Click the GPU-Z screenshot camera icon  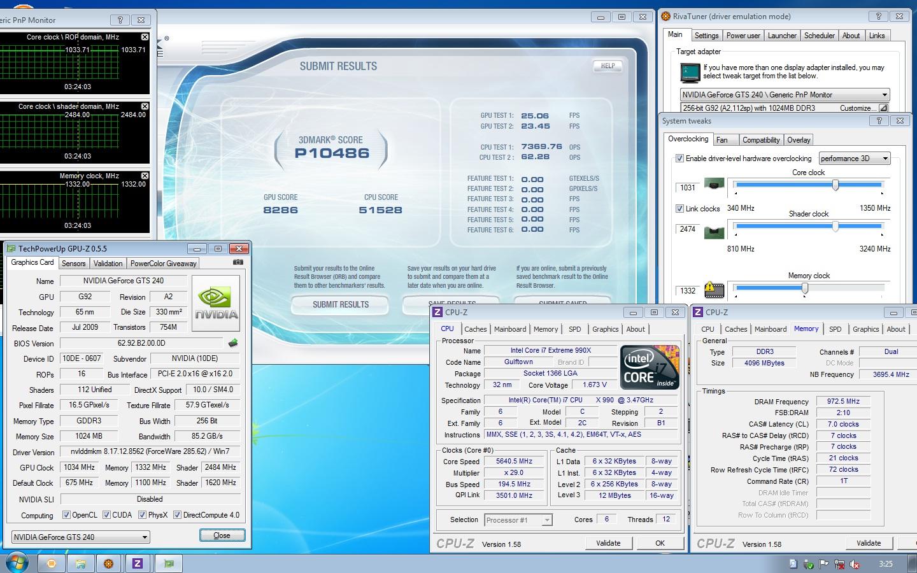pos(238,262)
